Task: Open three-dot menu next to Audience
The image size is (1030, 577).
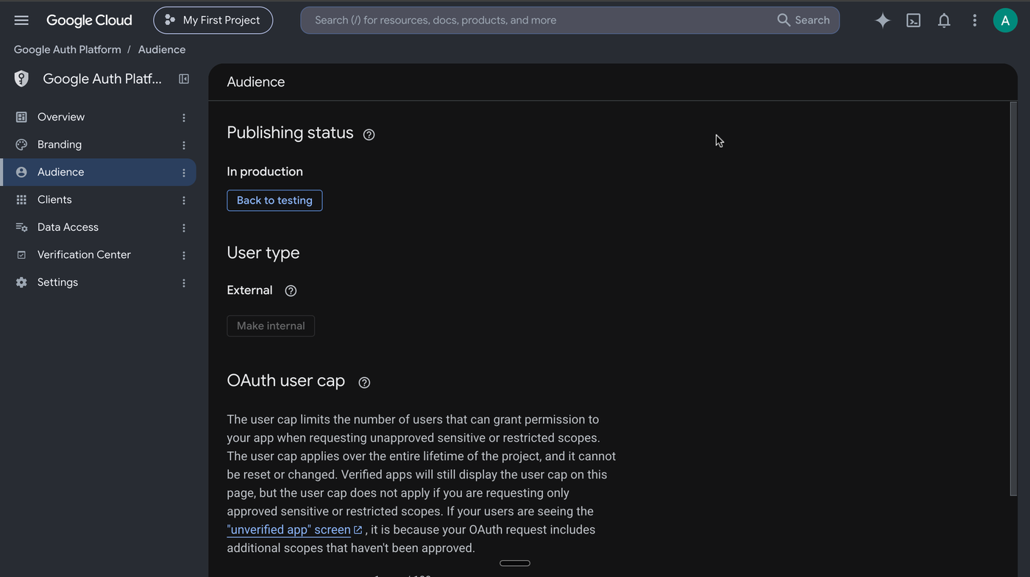Action: pos(184,173)
